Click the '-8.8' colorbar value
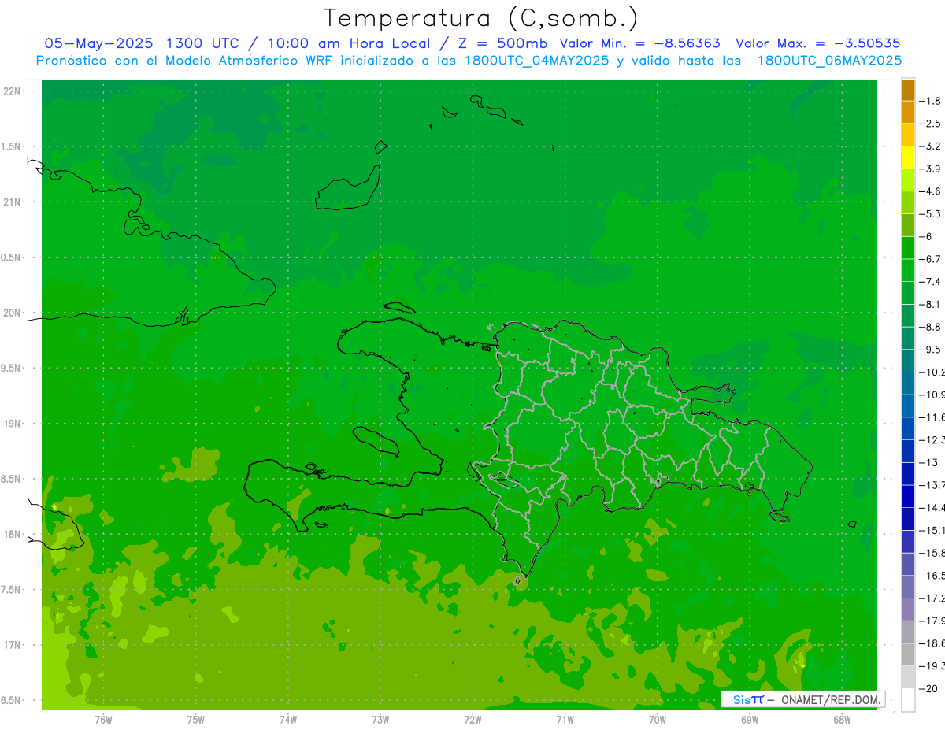 [931, 327]
